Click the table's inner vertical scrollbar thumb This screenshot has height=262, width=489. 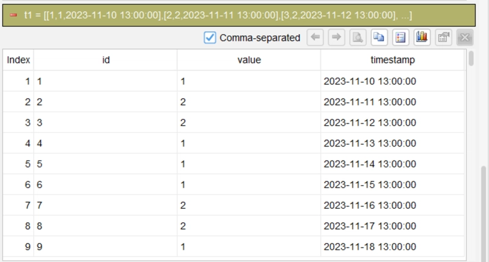point(471,58)
